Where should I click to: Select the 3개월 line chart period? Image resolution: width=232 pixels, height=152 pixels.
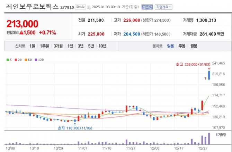58,46
